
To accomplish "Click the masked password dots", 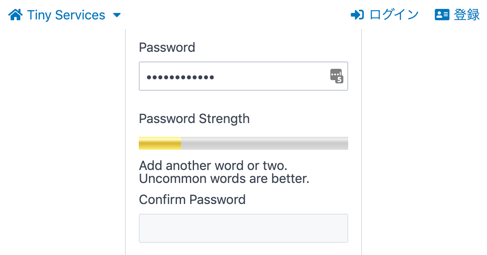I will (x=180, y=77).
